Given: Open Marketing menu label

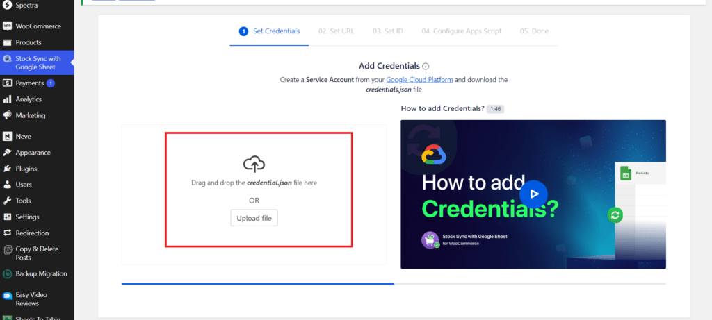Looking at the screenshot, I should click(31, 116).
